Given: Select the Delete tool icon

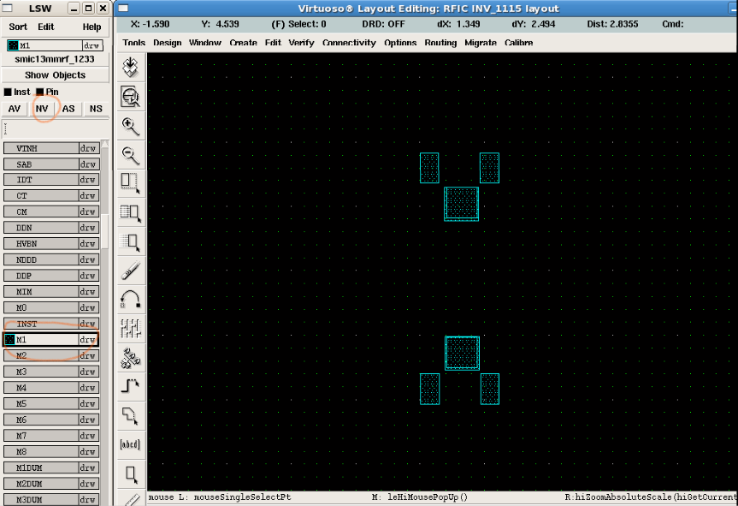Looking at the screenshot, I should [x=130, y=271].
